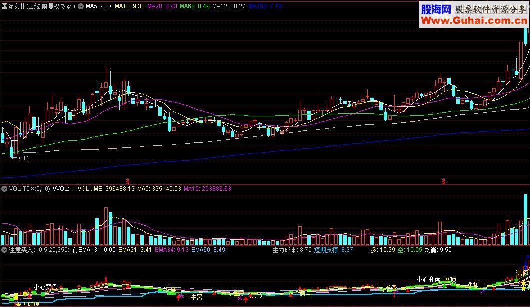
Task: Click the 短期支撑: 8.27 value
Action: [x=333, y=250]
